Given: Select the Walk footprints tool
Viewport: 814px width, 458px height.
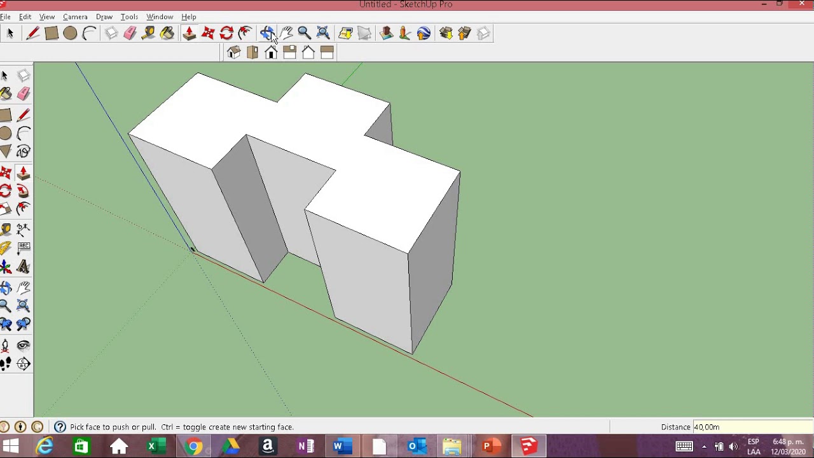Looking at the screenshot, I should (6, 364).
